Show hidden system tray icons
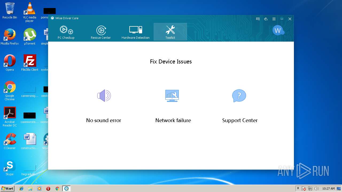 [298, 189]
